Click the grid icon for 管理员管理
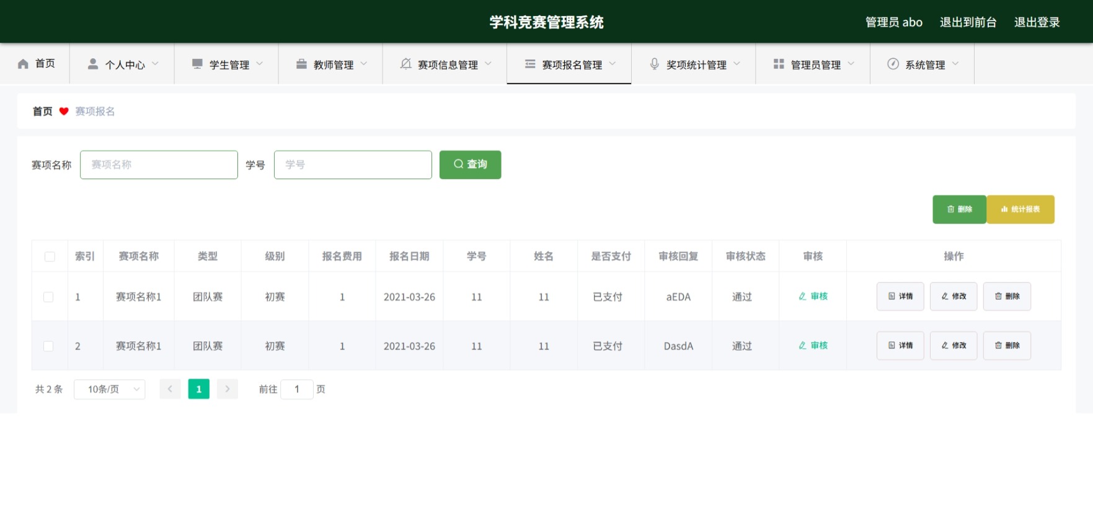Screen dimensions: 1093x523 point(779,64)
